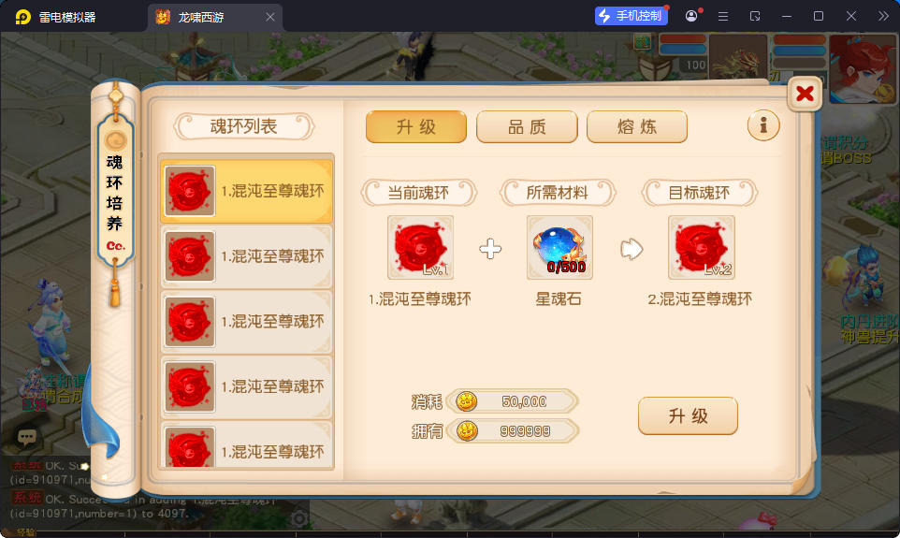Click the 手机控制 button in the title bar
The image size is (900, 538).
coord(631,16)
